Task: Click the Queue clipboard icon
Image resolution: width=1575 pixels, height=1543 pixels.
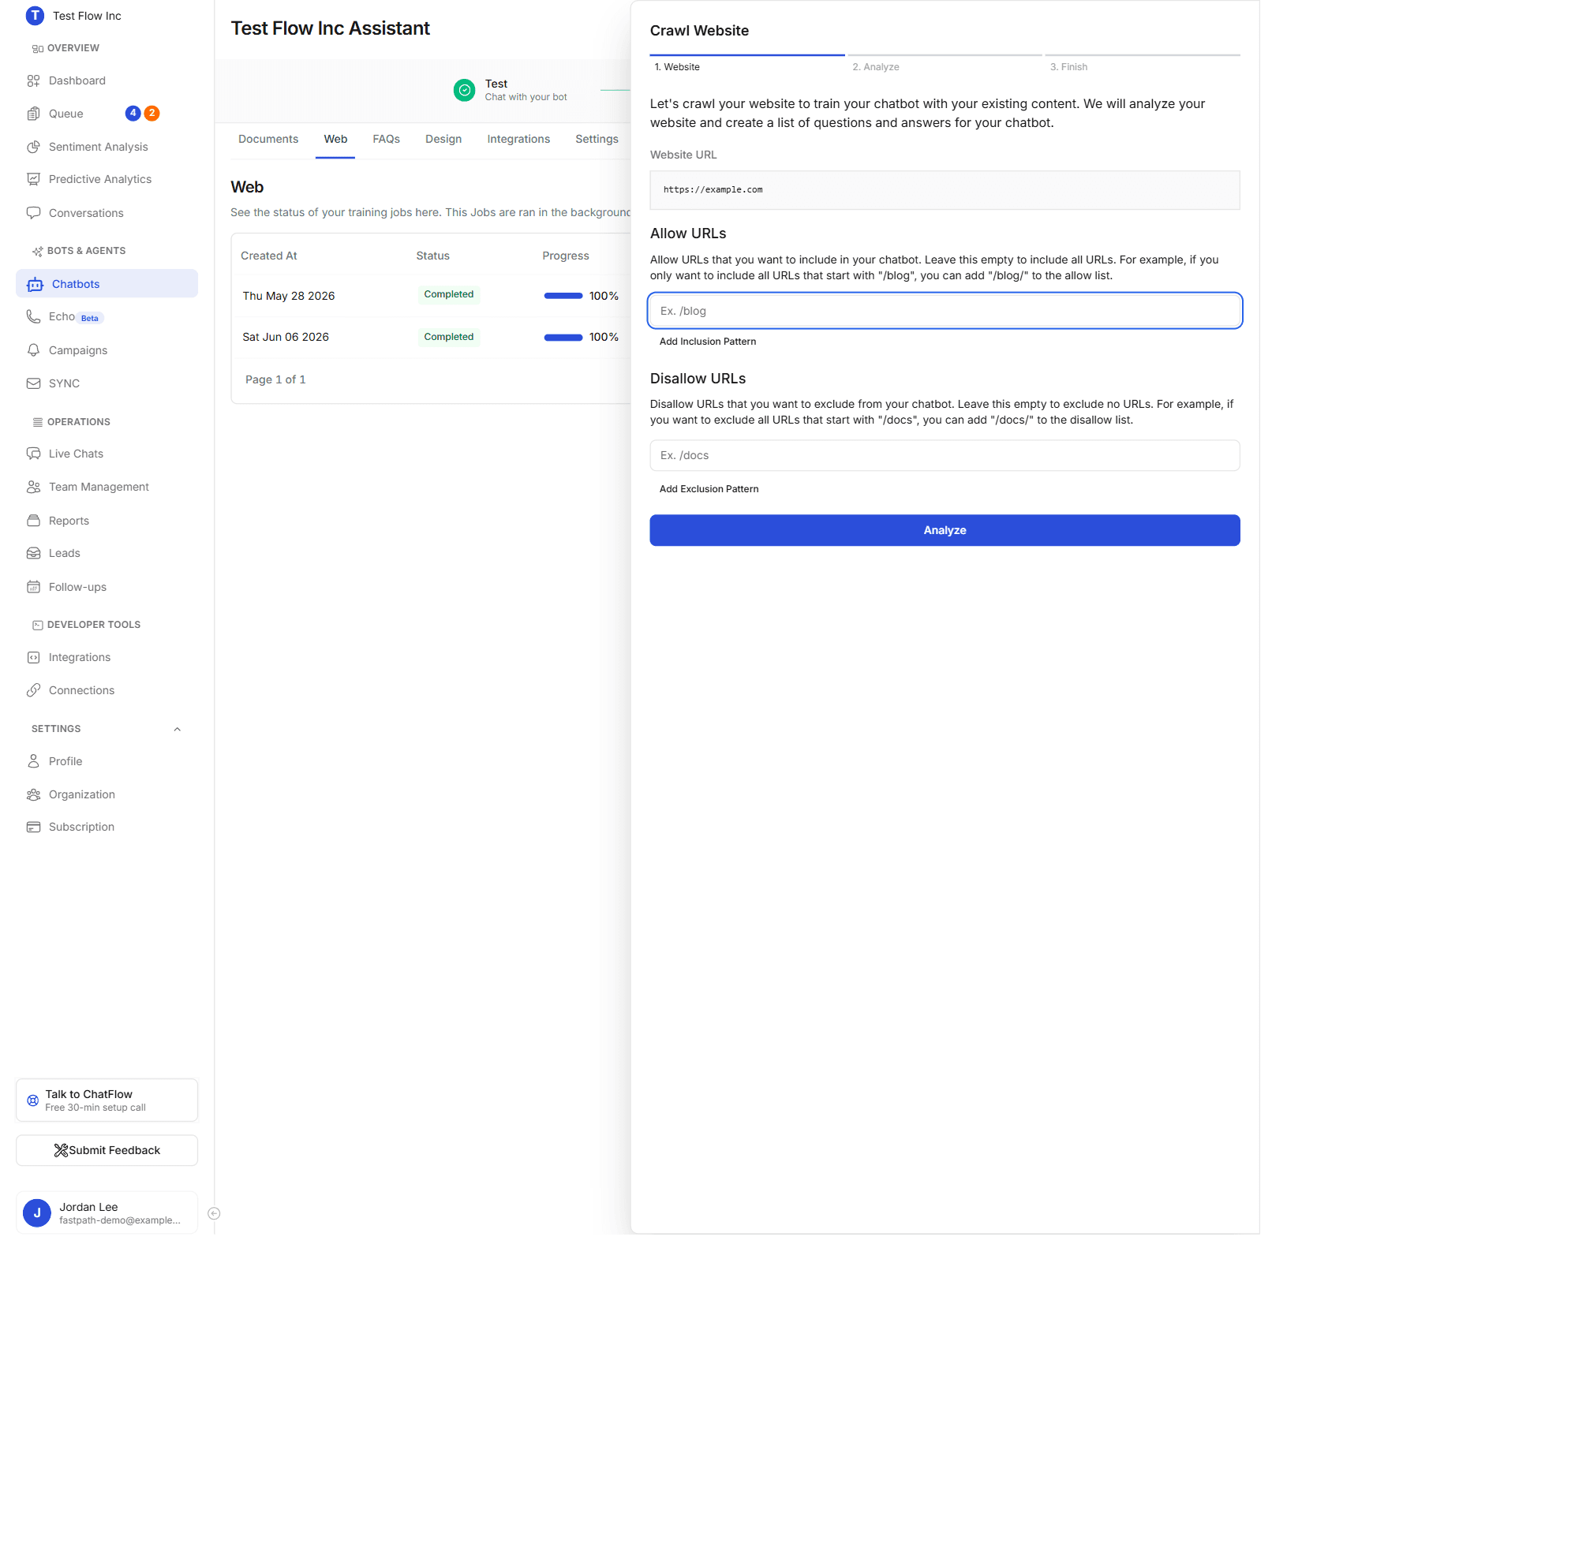Action: [33, 114]
